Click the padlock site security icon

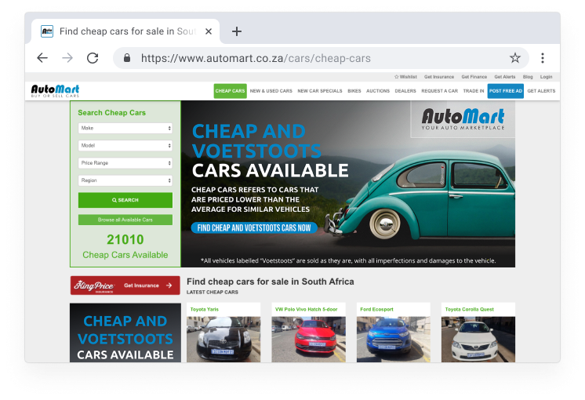click(x=127, y=58)
